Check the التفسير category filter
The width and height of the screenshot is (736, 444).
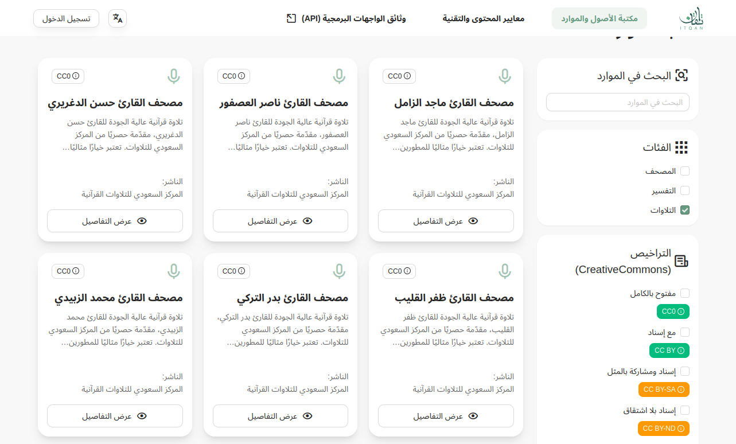click(x=685, y=190)
